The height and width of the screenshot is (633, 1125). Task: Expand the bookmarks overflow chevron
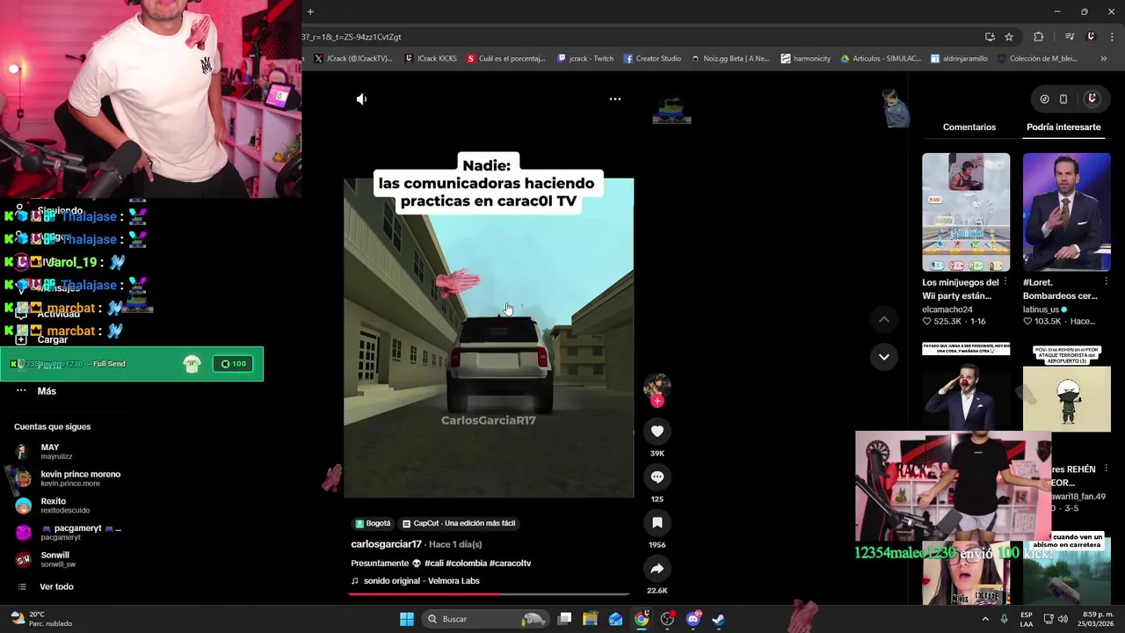click(x=1103, y=59)
